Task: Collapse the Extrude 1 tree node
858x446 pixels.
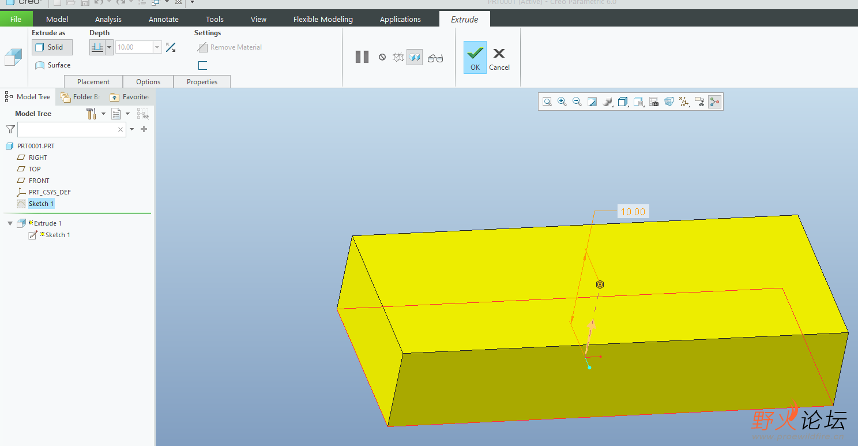Action: (x=10, y=223)
